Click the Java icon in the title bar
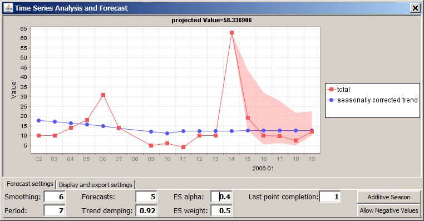 pos(8,8)
